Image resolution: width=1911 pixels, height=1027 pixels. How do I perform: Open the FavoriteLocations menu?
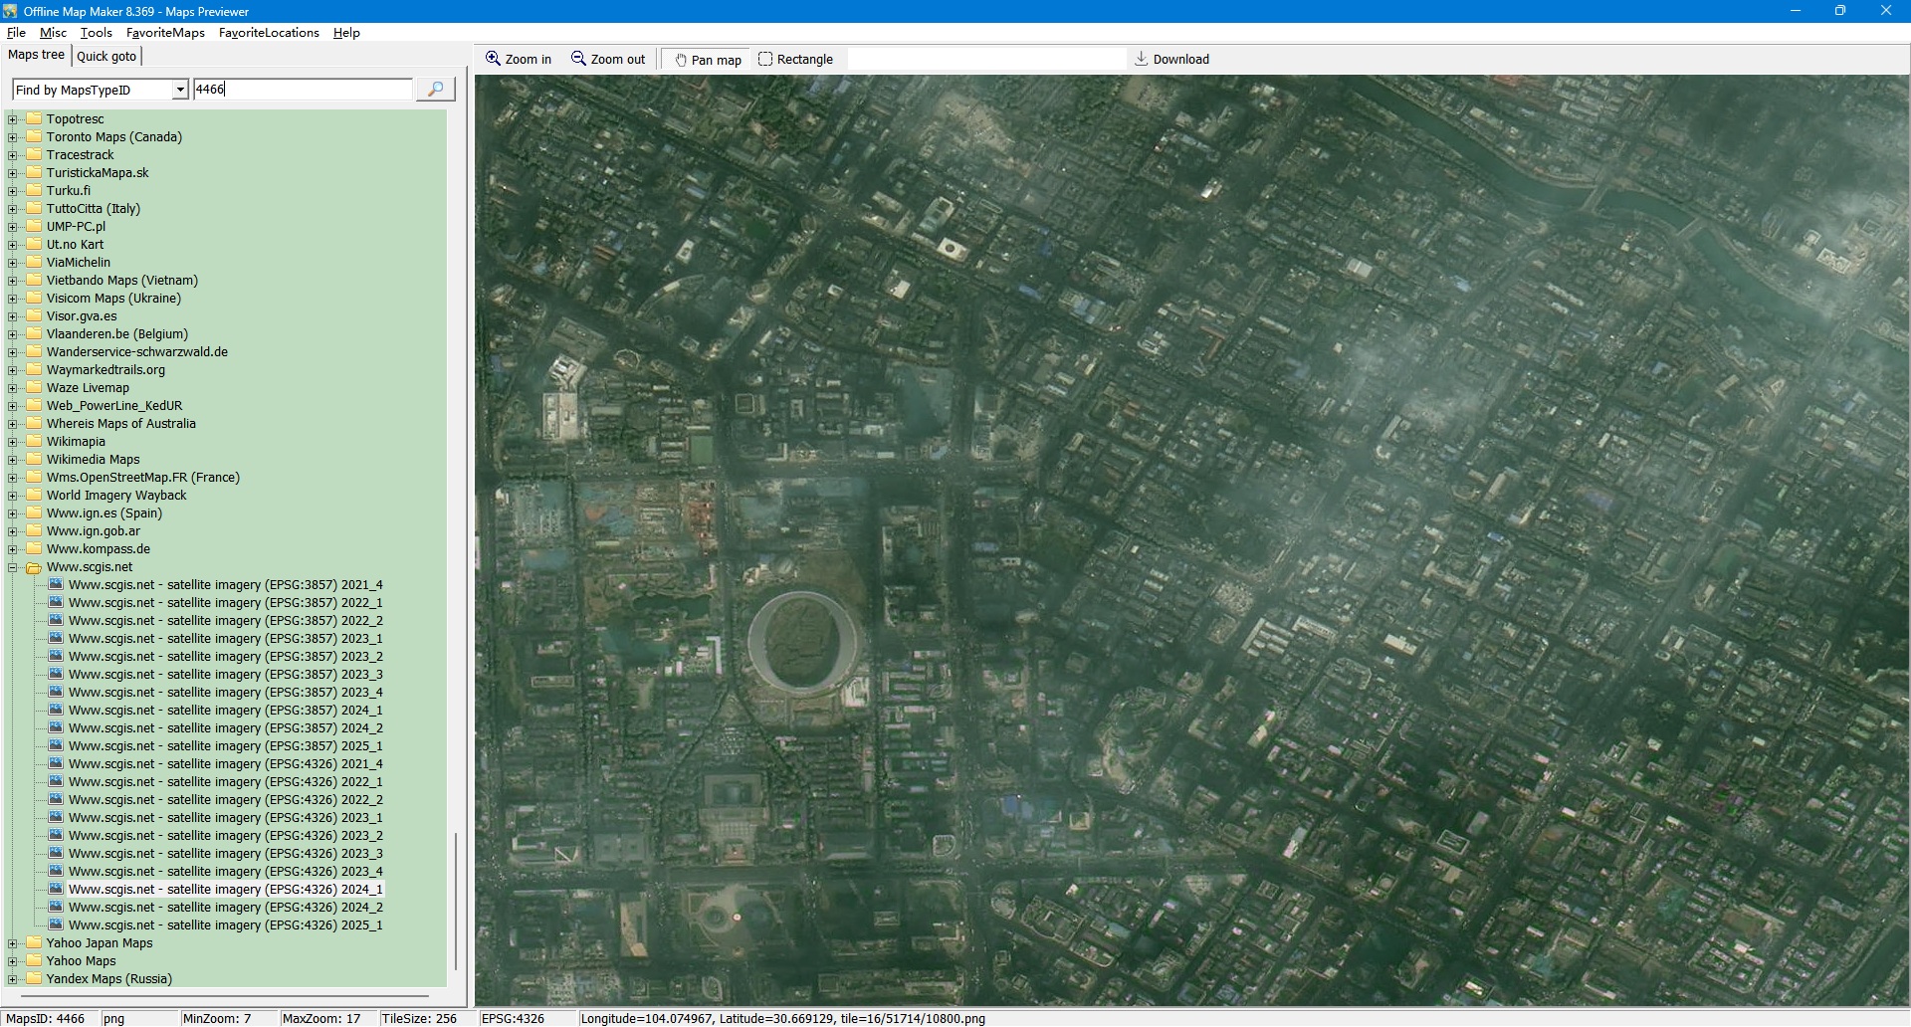pyautogui.click(x=269, y=33)
